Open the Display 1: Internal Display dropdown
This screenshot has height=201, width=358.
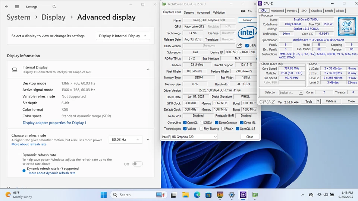click(123, 36)
